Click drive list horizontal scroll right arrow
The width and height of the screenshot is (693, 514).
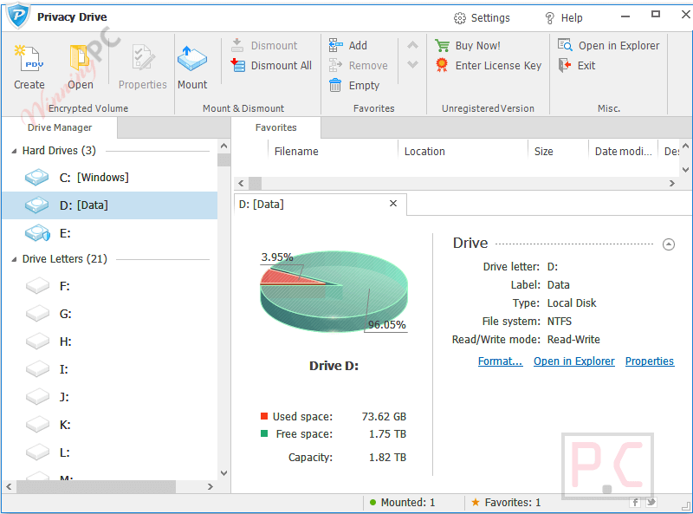[210, 486]
